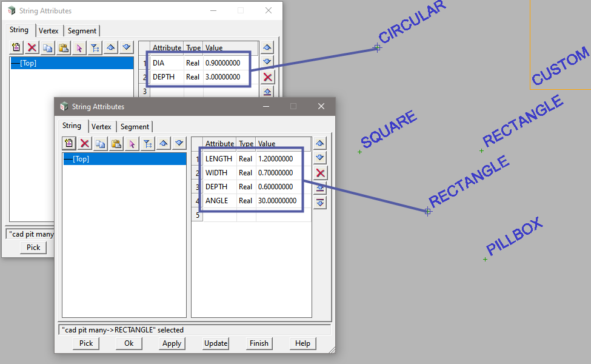Click move-to-top icon beside row 3, back window
This screenshot has width=591, height=364.
pyautogui.click(x=267, y=92)
